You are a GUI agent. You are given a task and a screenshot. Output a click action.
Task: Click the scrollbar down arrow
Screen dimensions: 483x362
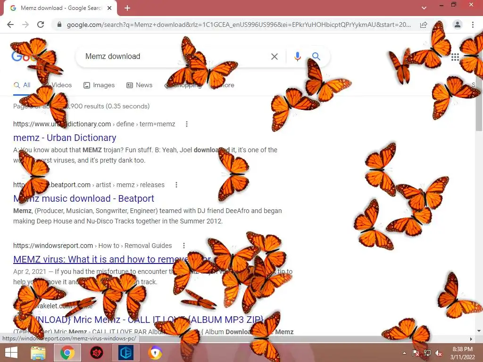pyautogui.click(x=479, y=331)
